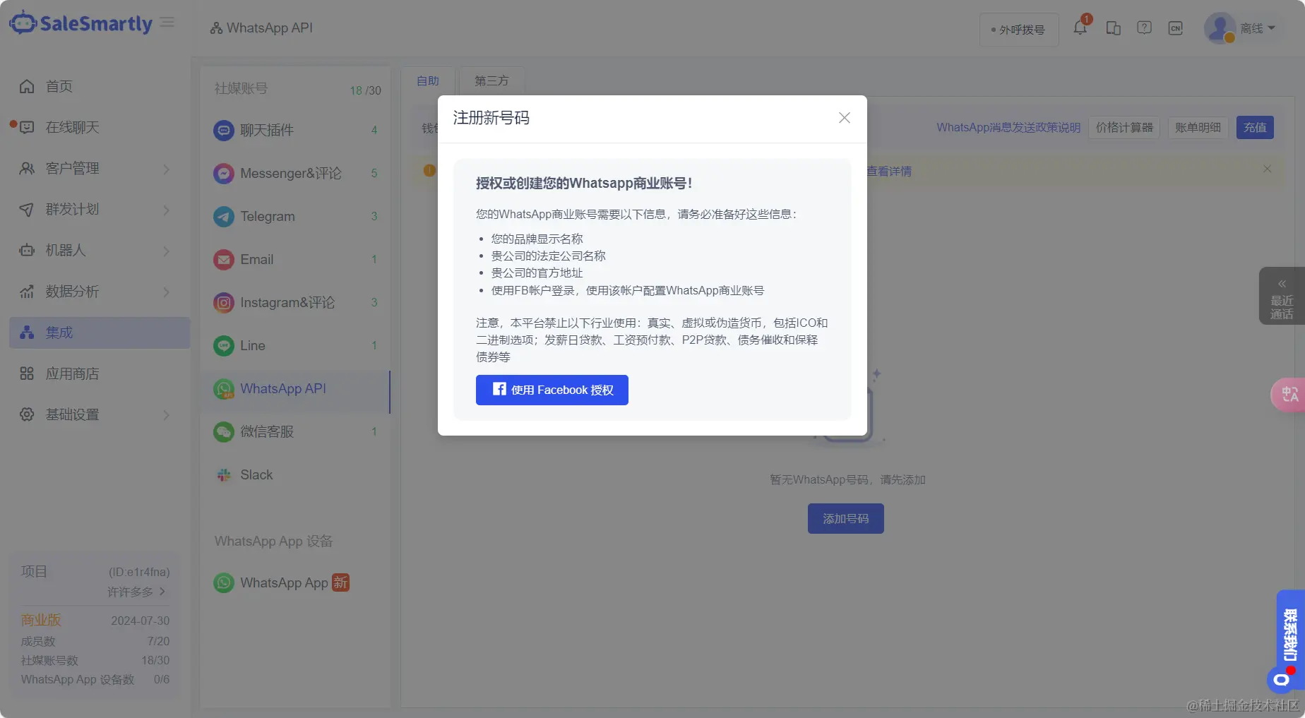This screenshot has height=718, width=1305.
Task: Click the Messenger&评论 icon
Action: click(224, 173)
